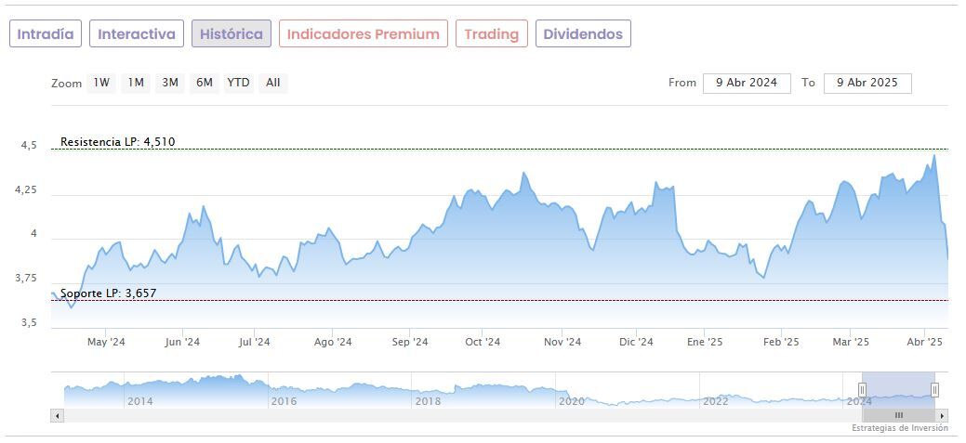The height and width of the screenshot is (443, 966).
Task: Click the To date field
Action: (x=867, y=83)
